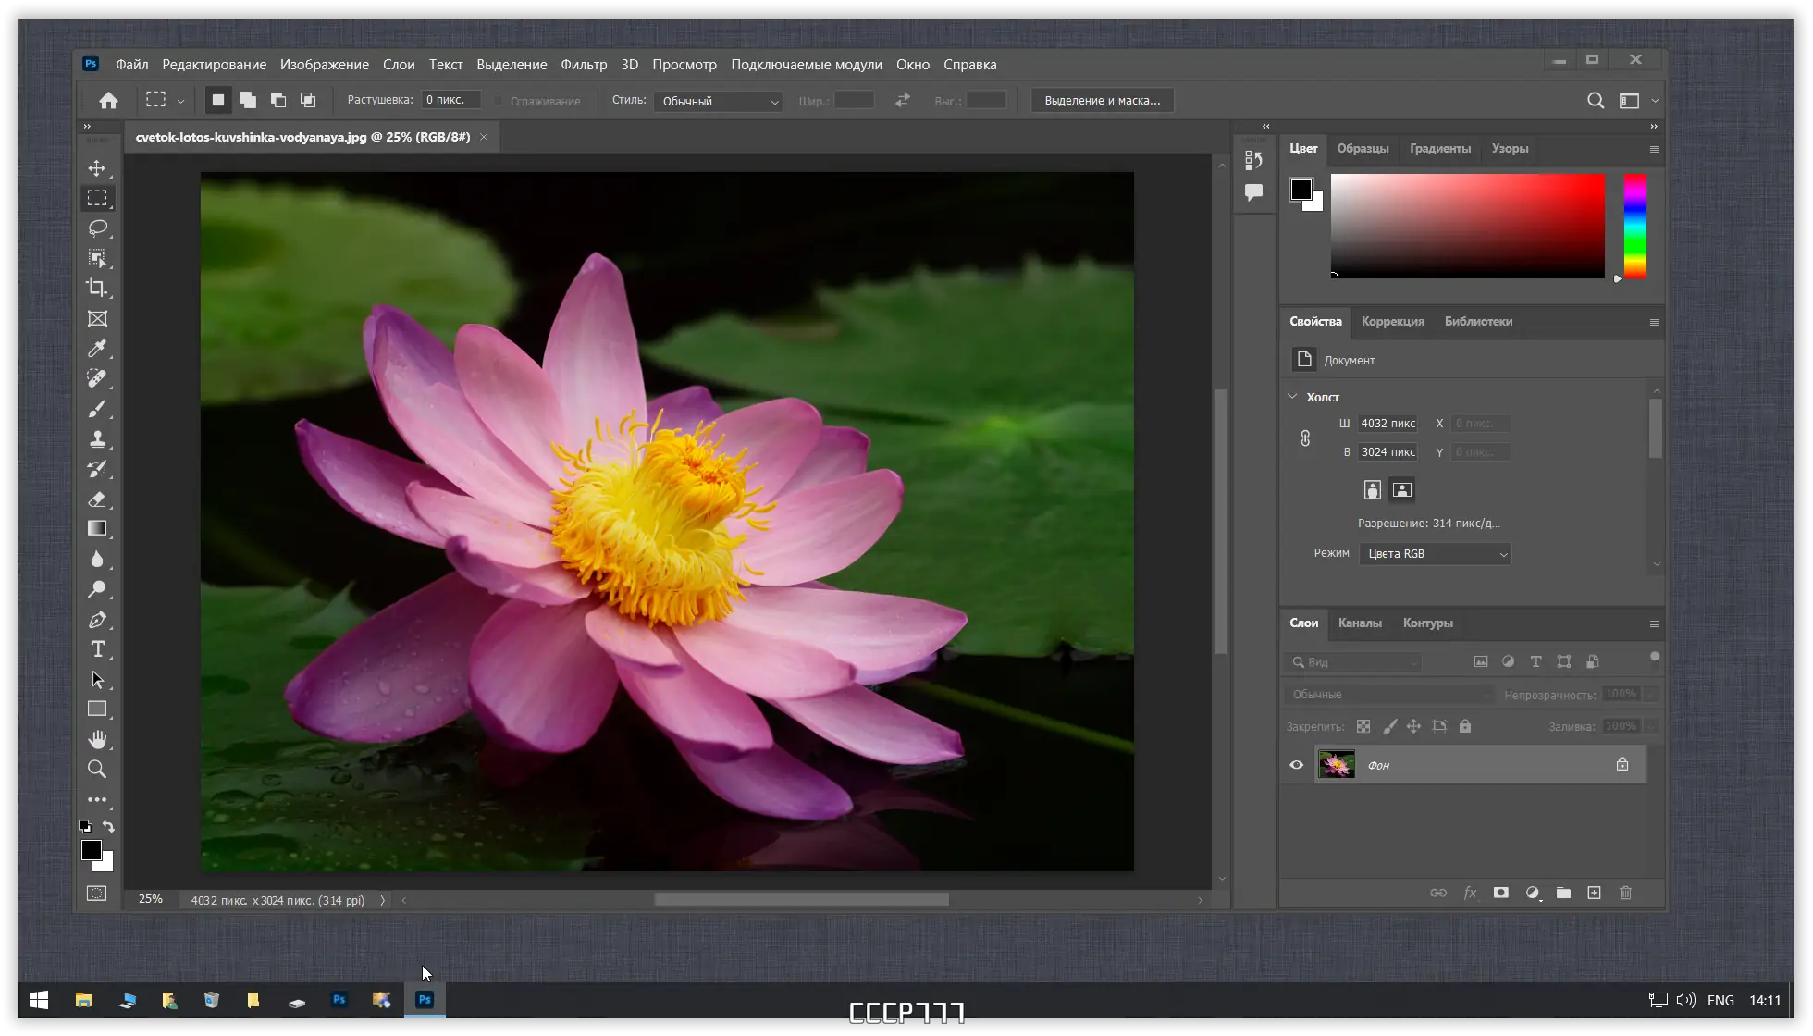
Task: Select the Horizontal Type tool
Action: tap(97, 649)
